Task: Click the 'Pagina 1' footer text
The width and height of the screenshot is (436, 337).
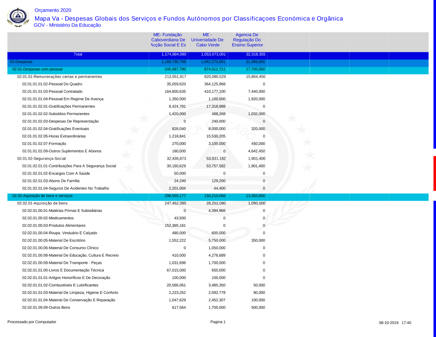Action: 218,322
